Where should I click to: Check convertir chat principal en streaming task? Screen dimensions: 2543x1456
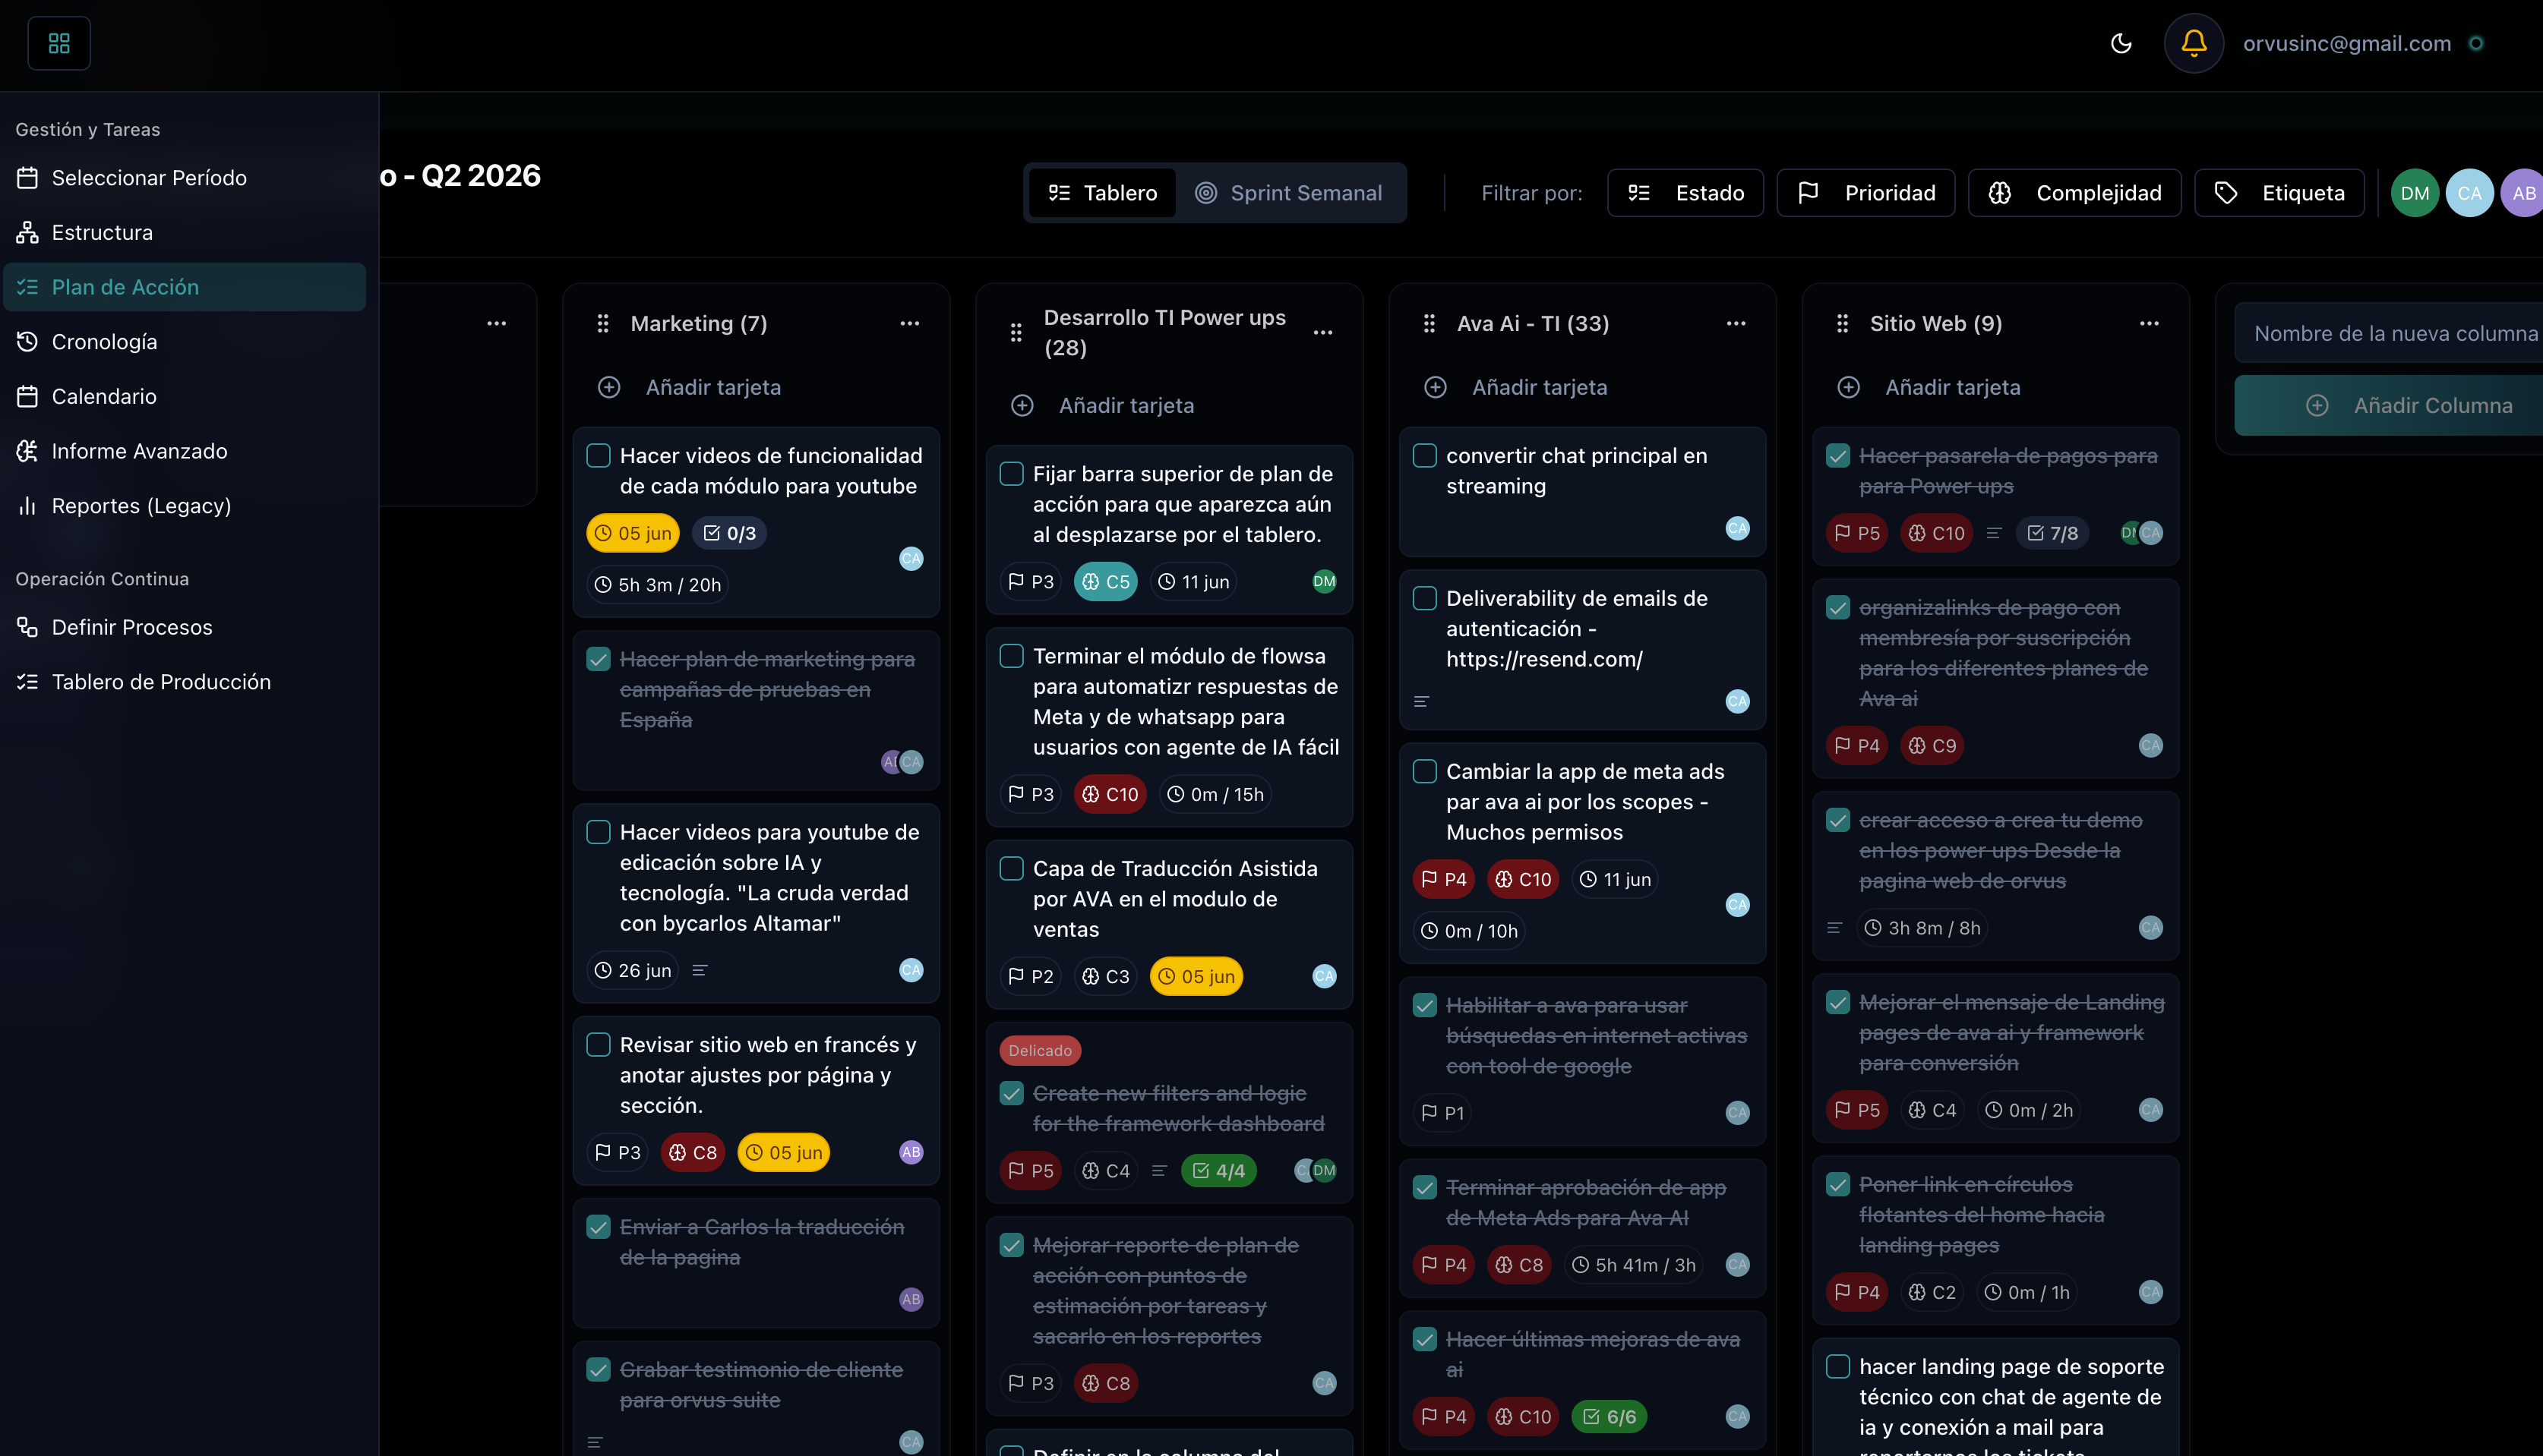(1425, 455)
